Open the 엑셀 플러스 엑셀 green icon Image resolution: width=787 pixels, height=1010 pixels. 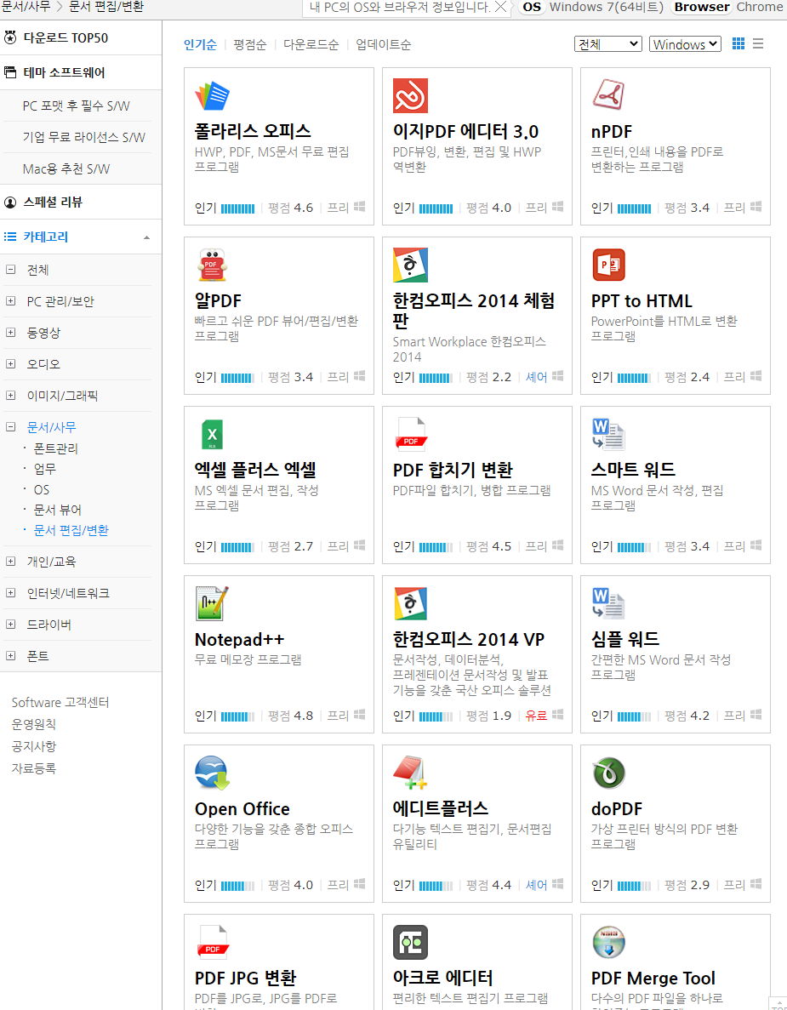(x=212, y=434)
